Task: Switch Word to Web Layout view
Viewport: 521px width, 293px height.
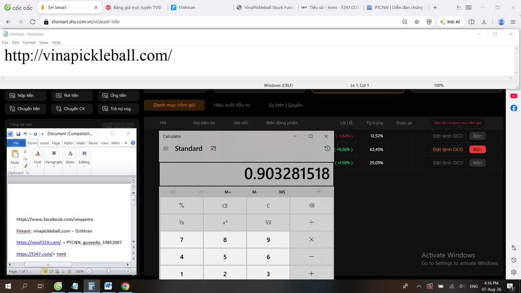Action: tap(57, 271)
